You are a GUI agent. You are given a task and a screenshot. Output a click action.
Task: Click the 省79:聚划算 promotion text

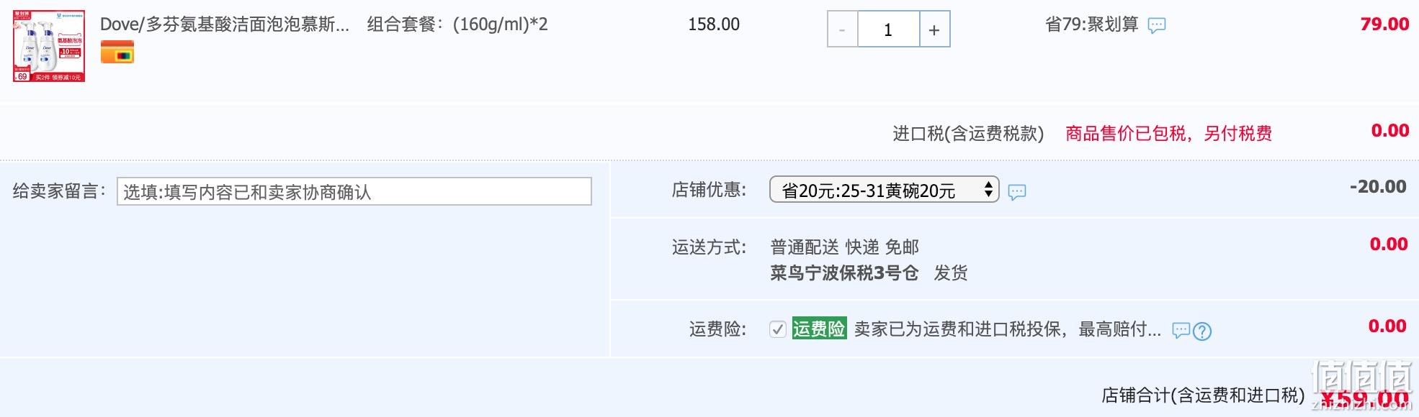coord(1091,24)
